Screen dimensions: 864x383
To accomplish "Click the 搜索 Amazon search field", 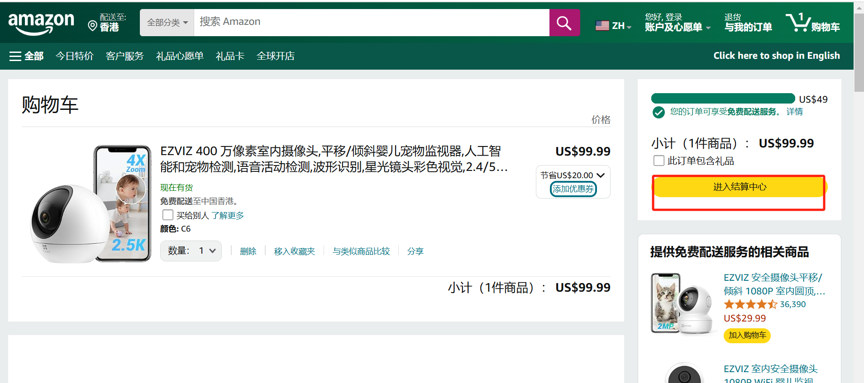I will 372,23.
